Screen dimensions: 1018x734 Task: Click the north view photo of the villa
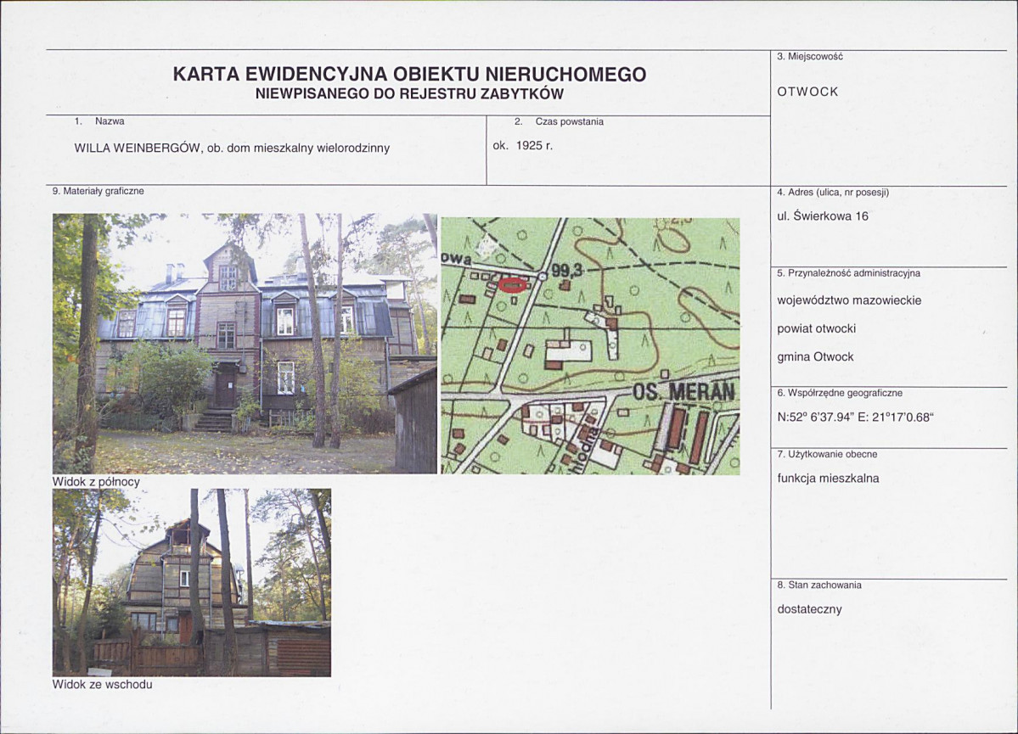tap(245, 344)
